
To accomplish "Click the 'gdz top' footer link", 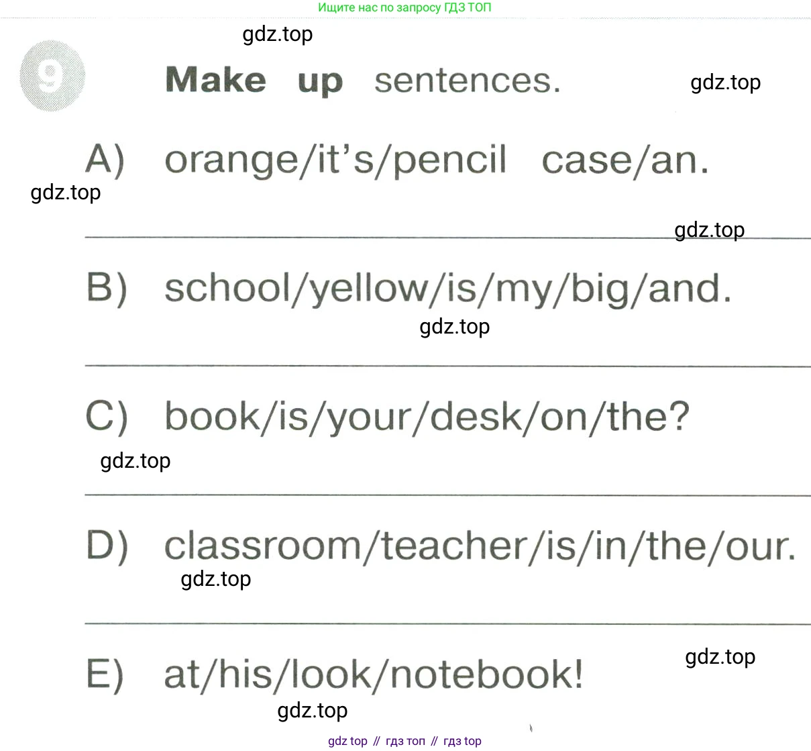I will point(347,741).
